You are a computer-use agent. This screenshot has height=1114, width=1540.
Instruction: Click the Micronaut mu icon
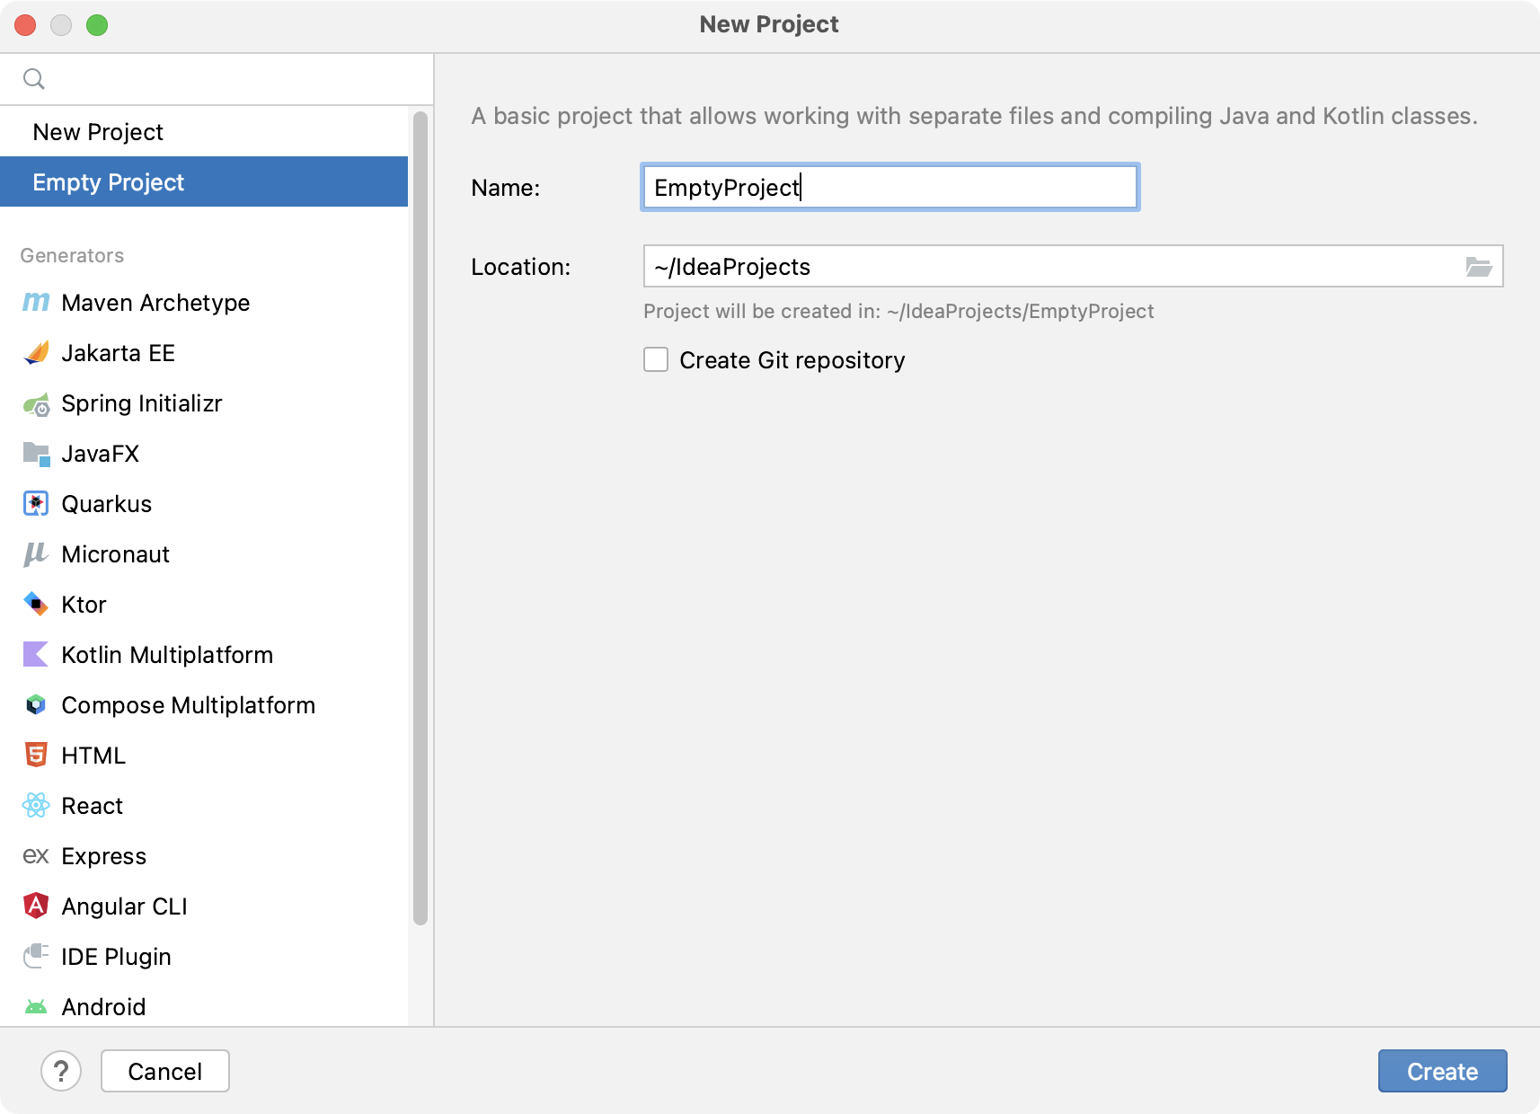(36, 554)
